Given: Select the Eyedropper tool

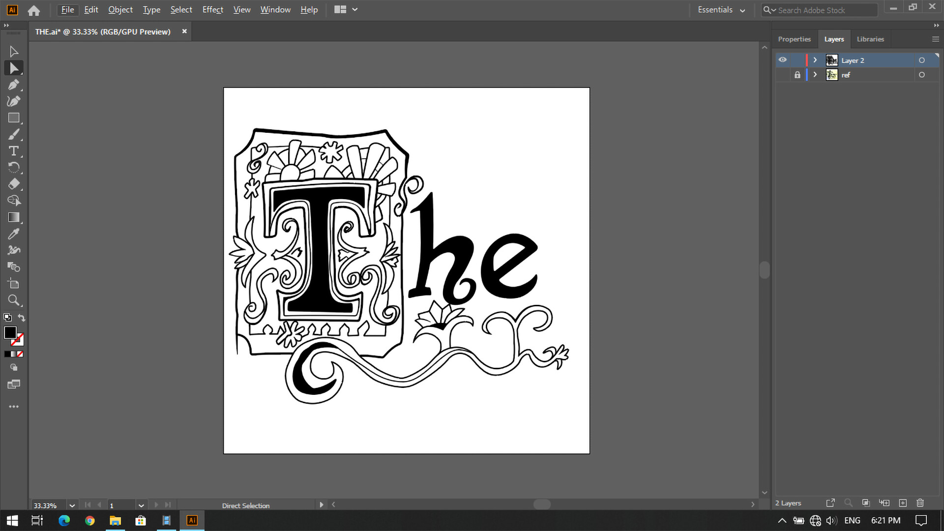Looking at the screenshot, I should point(14,234).
